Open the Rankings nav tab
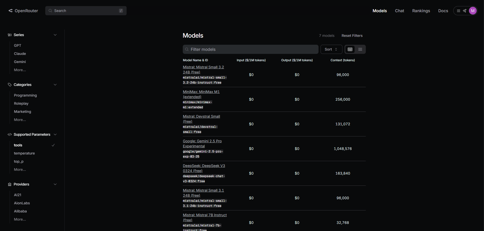 421,11
